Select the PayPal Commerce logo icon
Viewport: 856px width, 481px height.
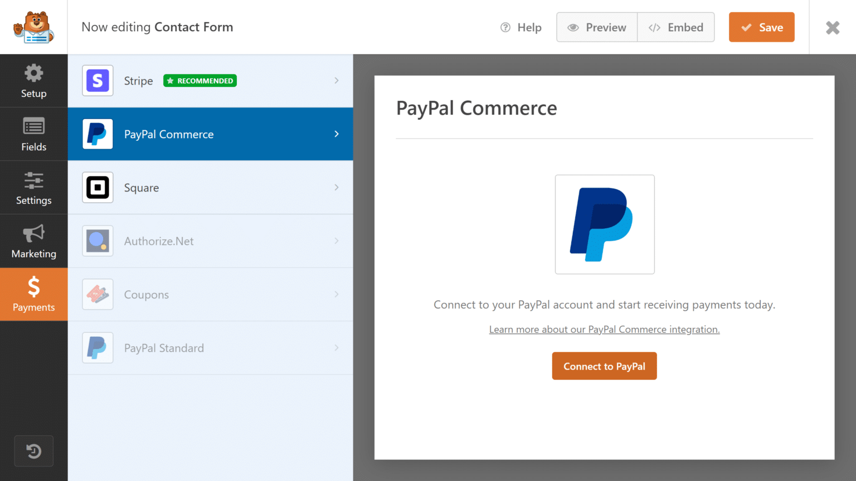click(x=98, y=134)
